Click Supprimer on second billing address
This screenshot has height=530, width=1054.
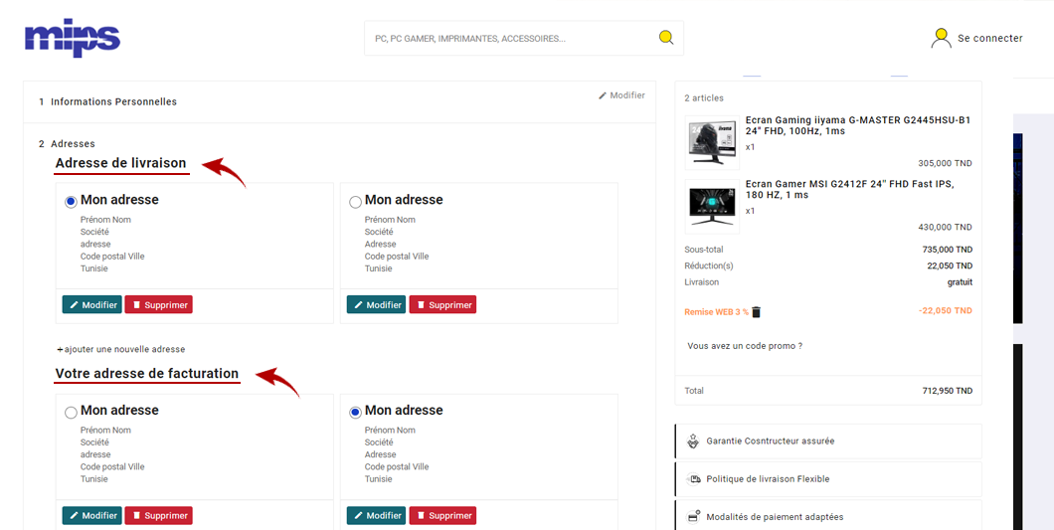pyautogui.click(x=442, y=515)
